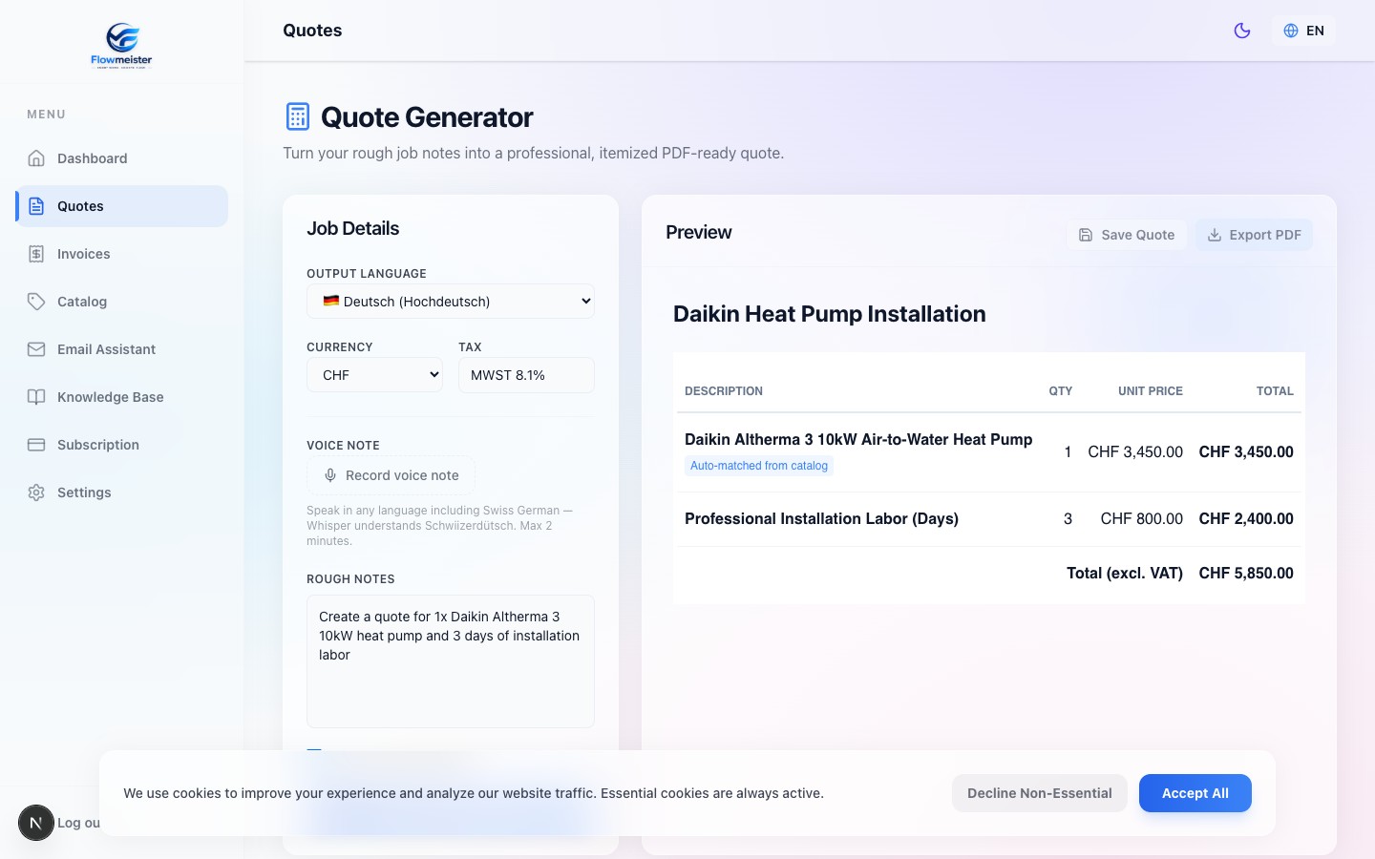Click the CHF 800.00 unit price cell
1375x859 pixels.
1142,518
